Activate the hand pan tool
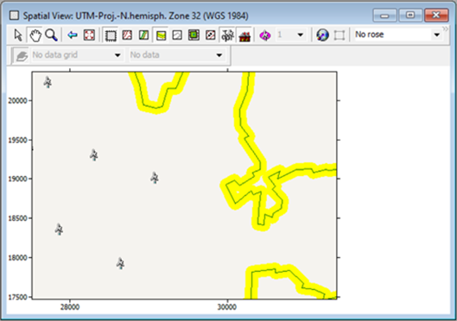 coord(35,35)
